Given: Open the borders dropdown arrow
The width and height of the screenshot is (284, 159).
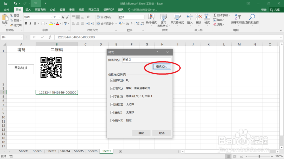Looking at the screenshot, I should (46, 24).
